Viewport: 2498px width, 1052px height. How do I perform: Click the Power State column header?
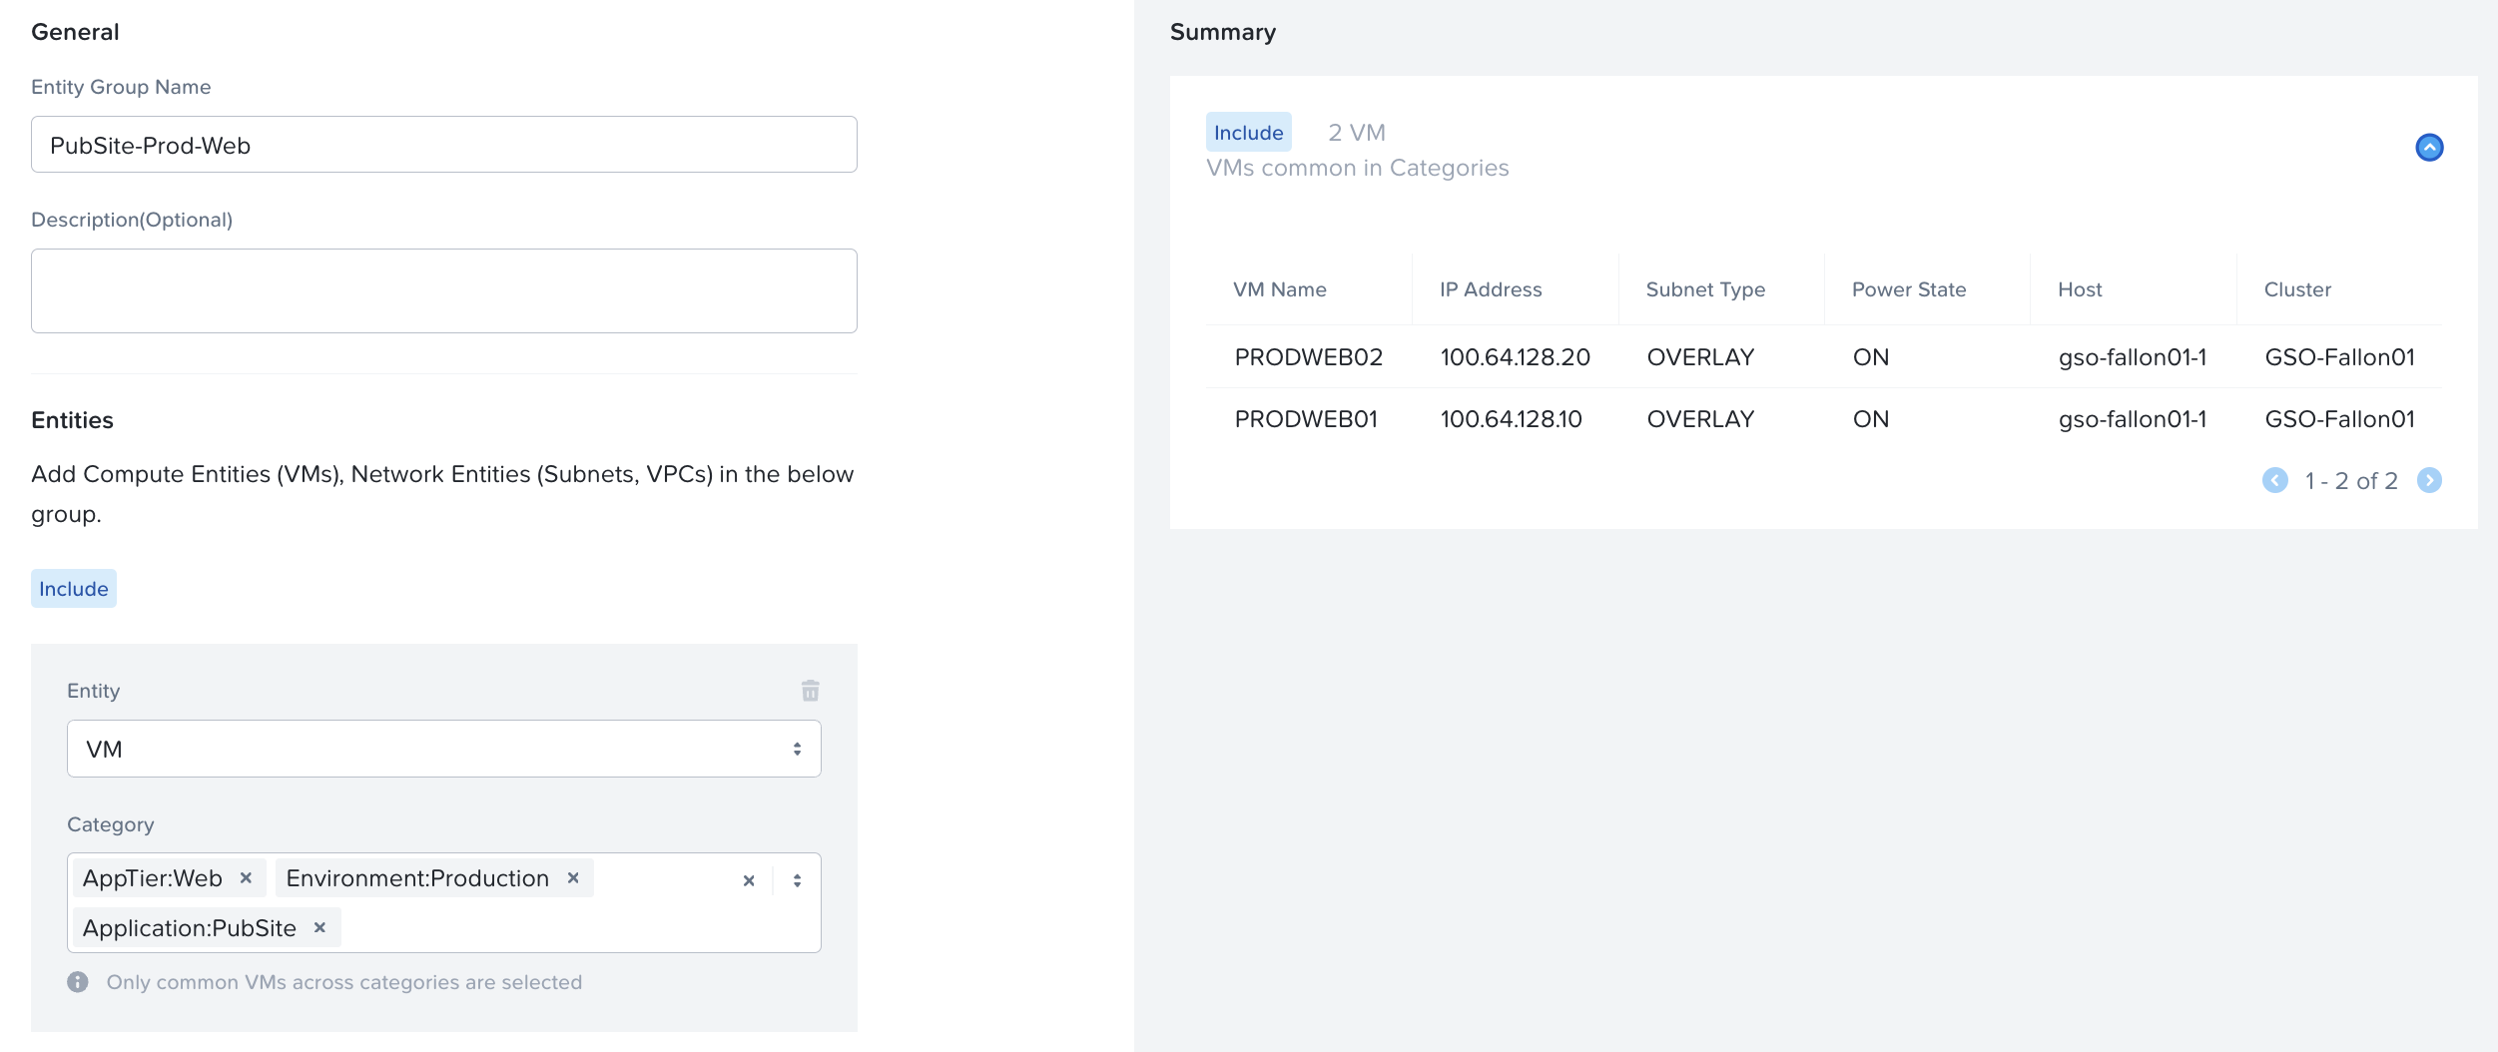pos(1908,289)
